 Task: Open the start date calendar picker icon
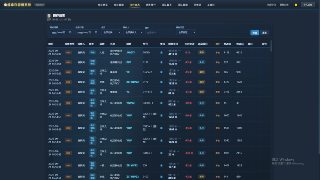70,32
